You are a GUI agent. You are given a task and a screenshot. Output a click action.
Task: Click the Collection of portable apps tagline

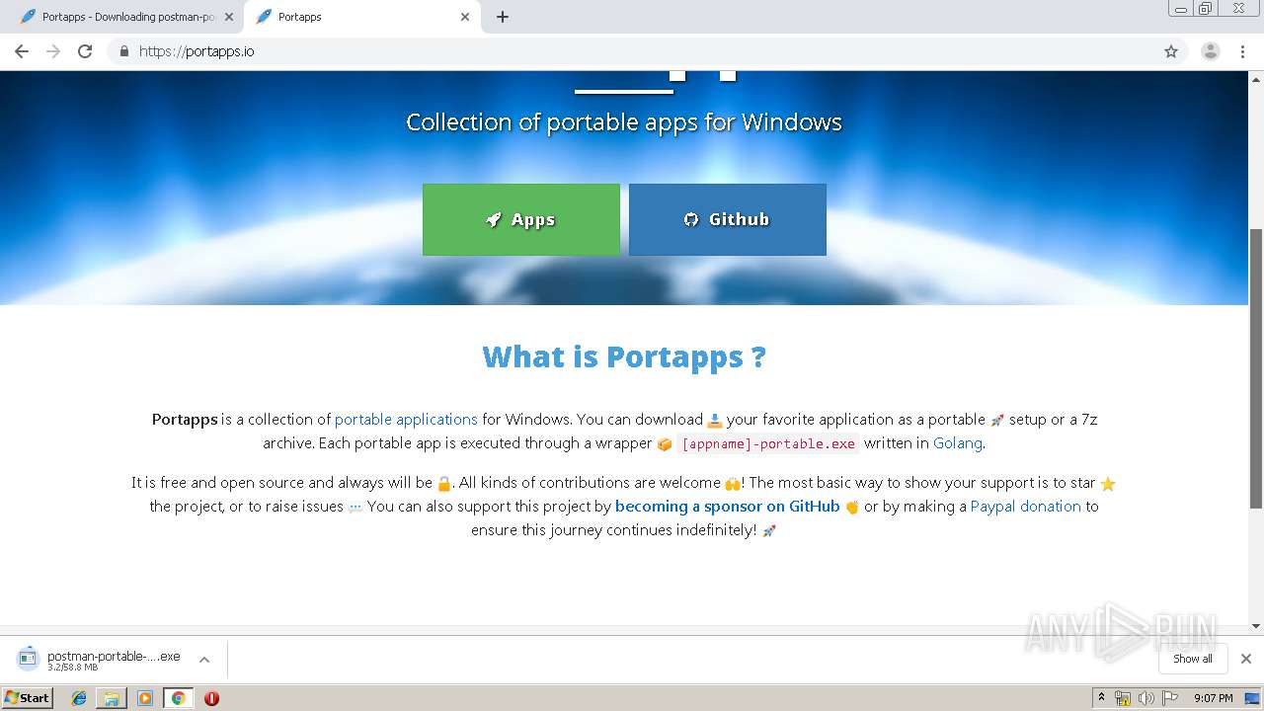pyautogui.click(x=624, y=122)
